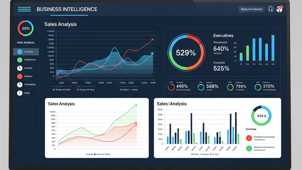Open the user profile avatar icon

pos(271,9)
